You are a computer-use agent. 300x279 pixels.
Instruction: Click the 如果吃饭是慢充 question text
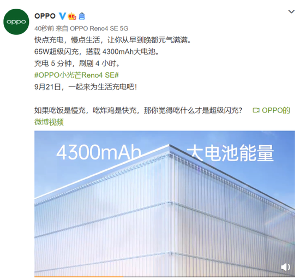[139, 110]
